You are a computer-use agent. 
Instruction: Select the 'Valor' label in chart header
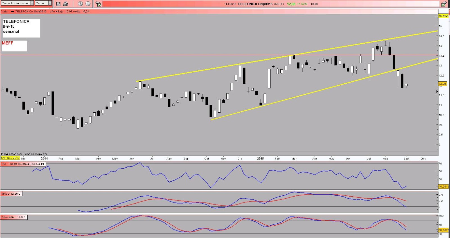click(x=5, y=12)
